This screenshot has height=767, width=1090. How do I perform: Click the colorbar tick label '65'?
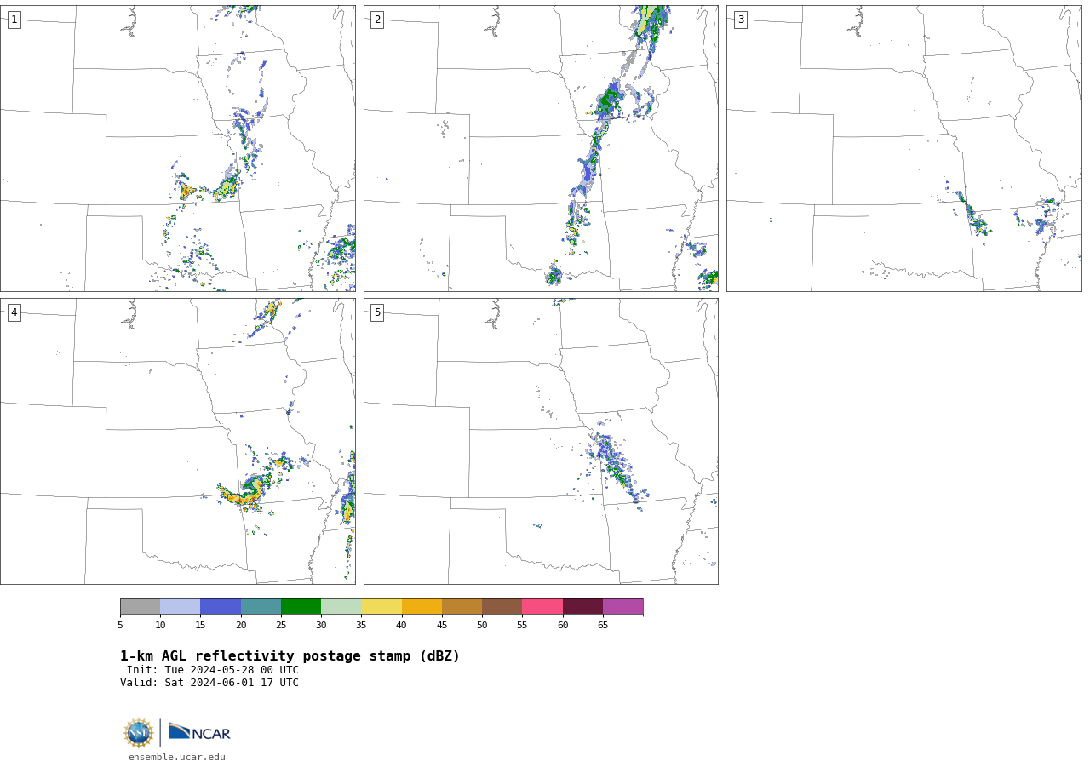603,626
